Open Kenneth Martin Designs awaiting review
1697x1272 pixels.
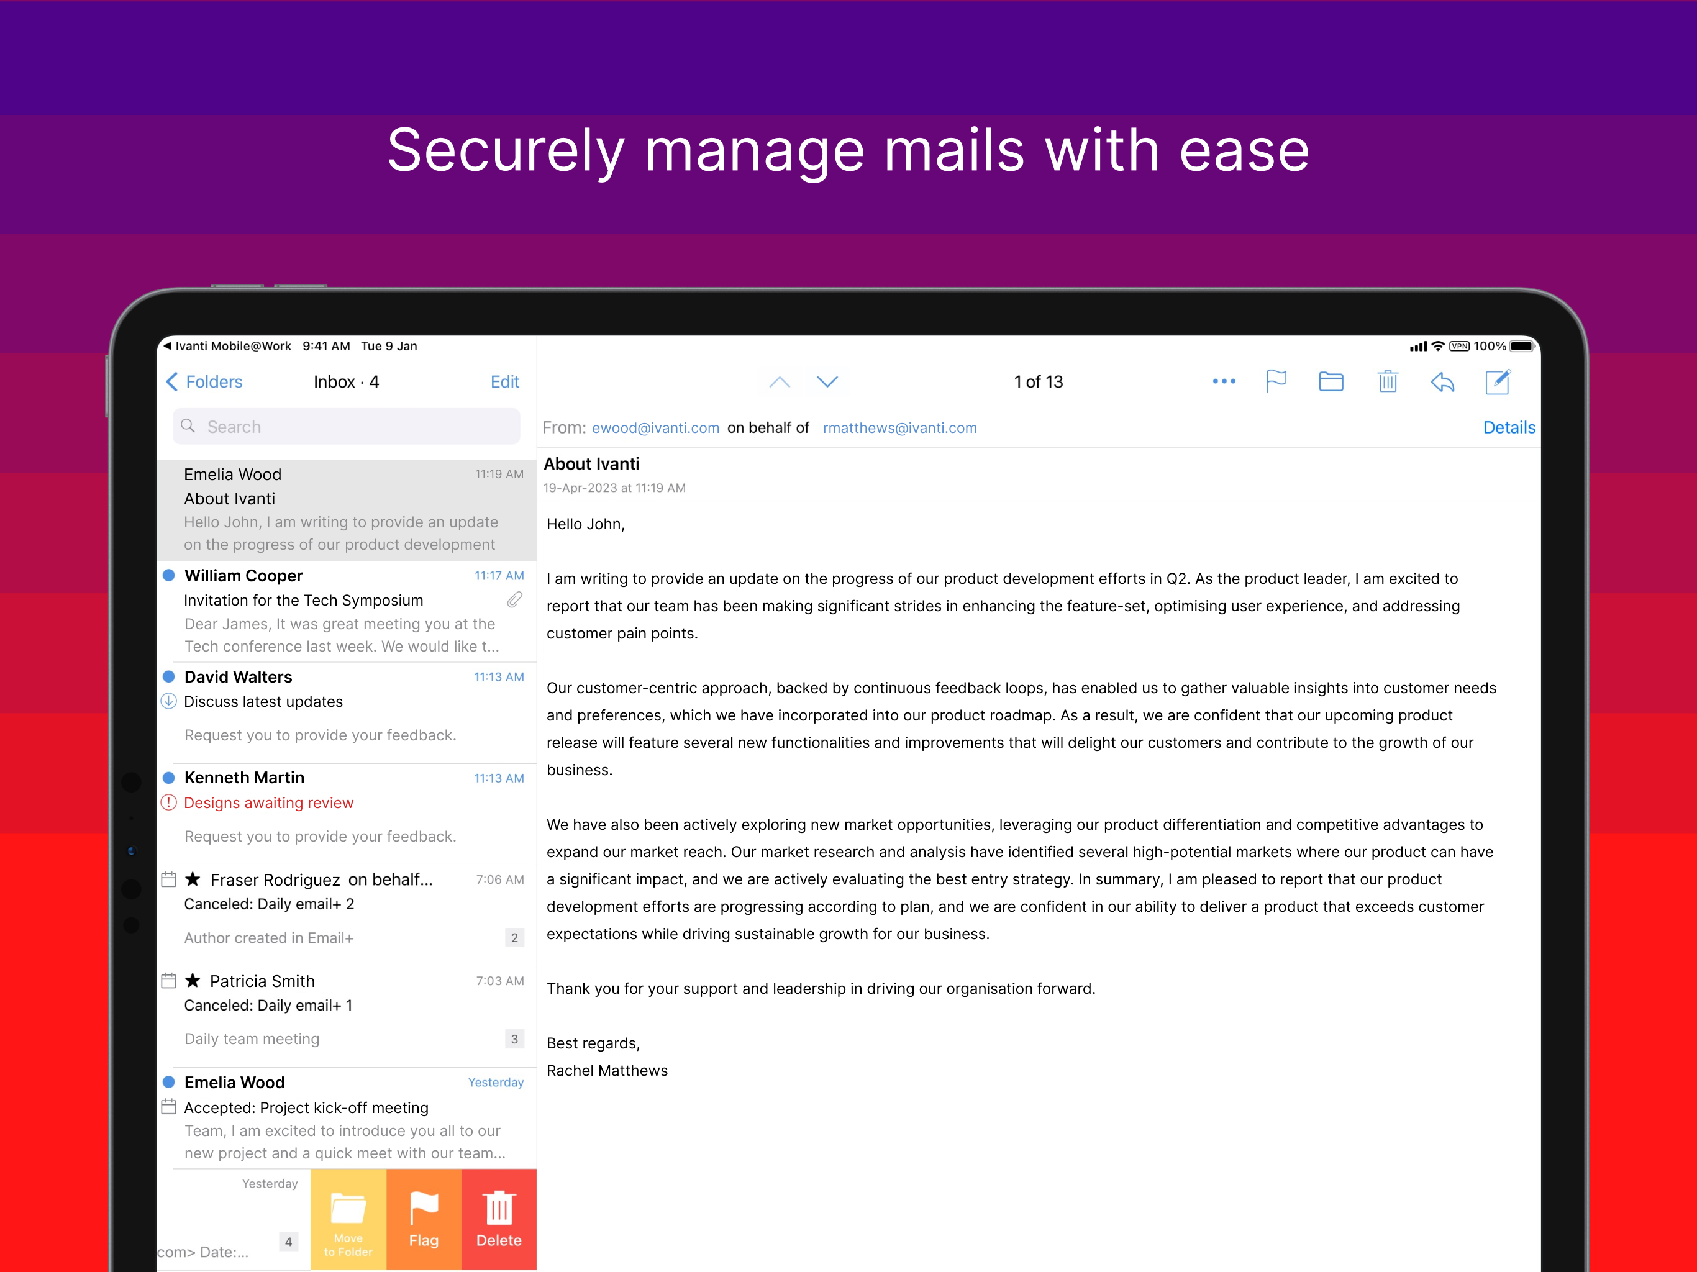(x=347, y=813)
